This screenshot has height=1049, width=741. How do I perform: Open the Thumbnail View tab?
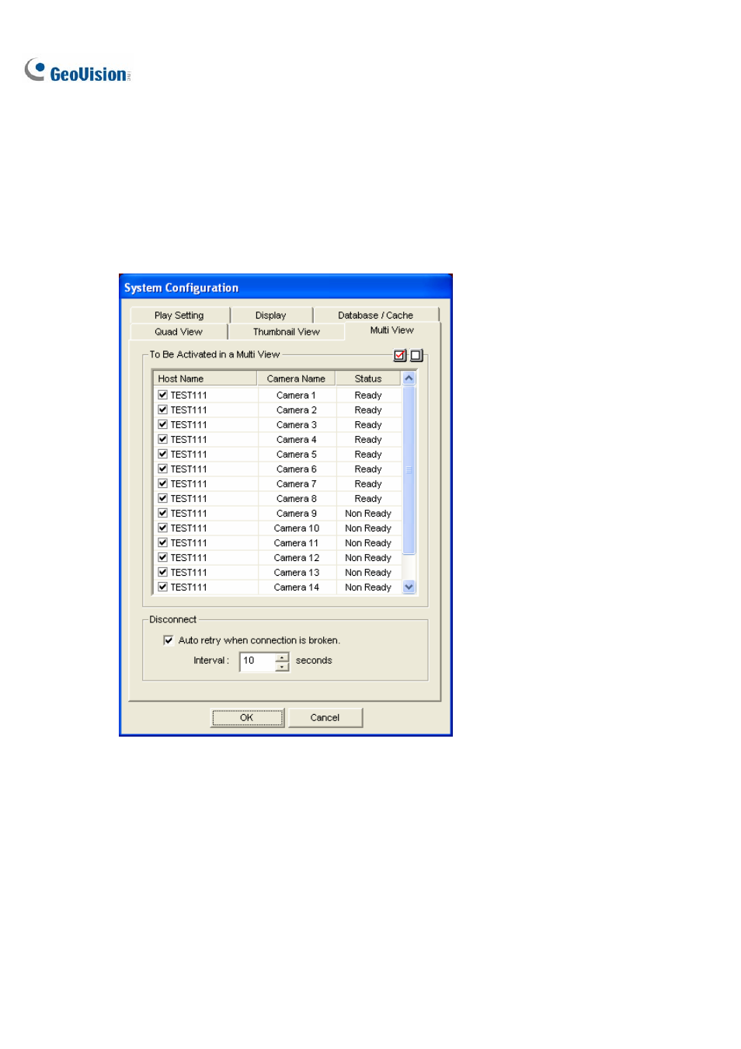287,332
